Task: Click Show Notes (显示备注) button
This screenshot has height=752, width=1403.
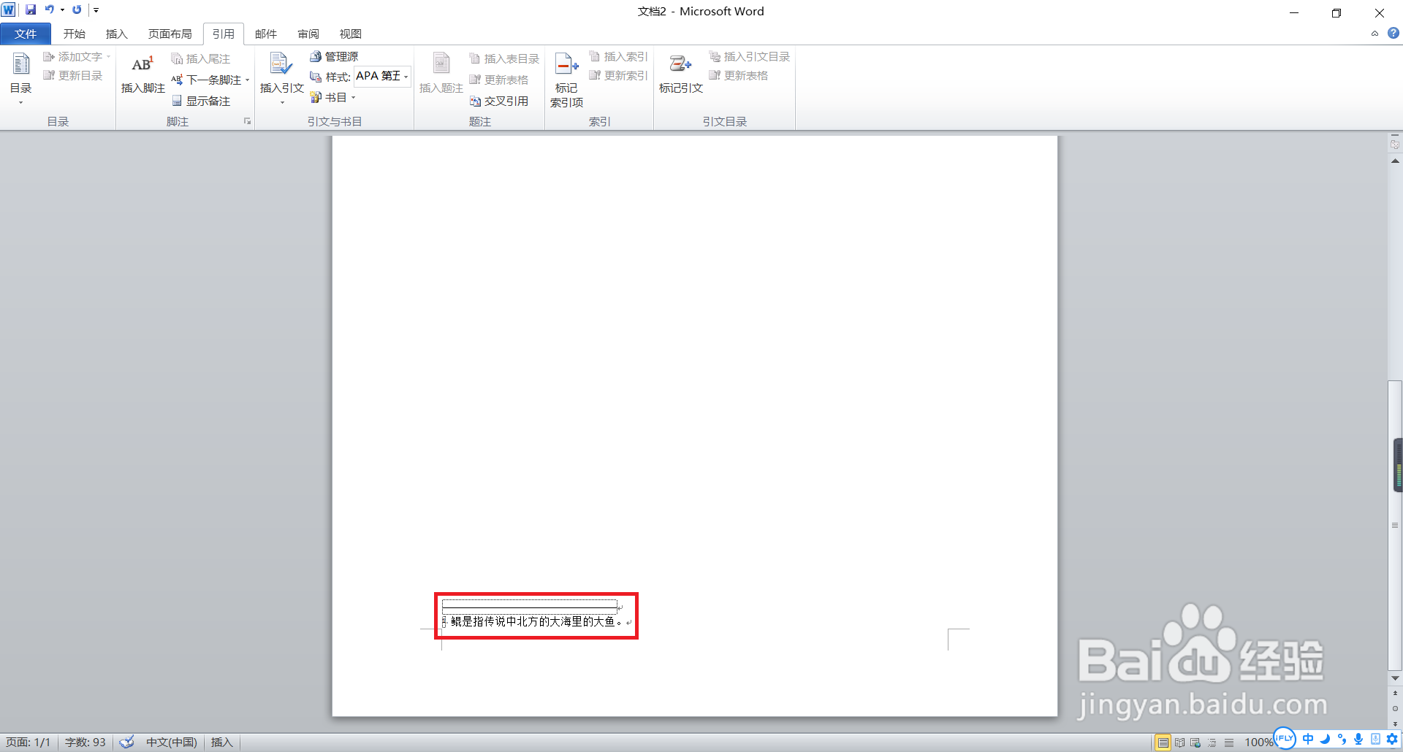Action: pyautogui.click(x=201, y=101)
